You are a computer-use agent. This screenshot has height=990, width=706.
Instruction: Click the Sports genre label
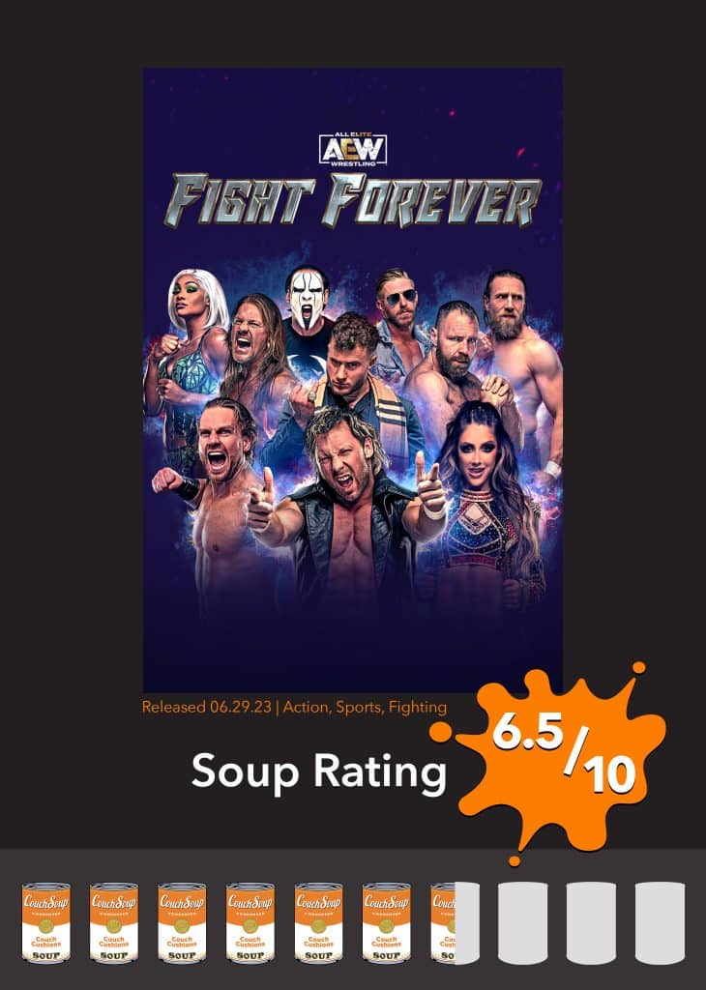[x=360, y=707]
